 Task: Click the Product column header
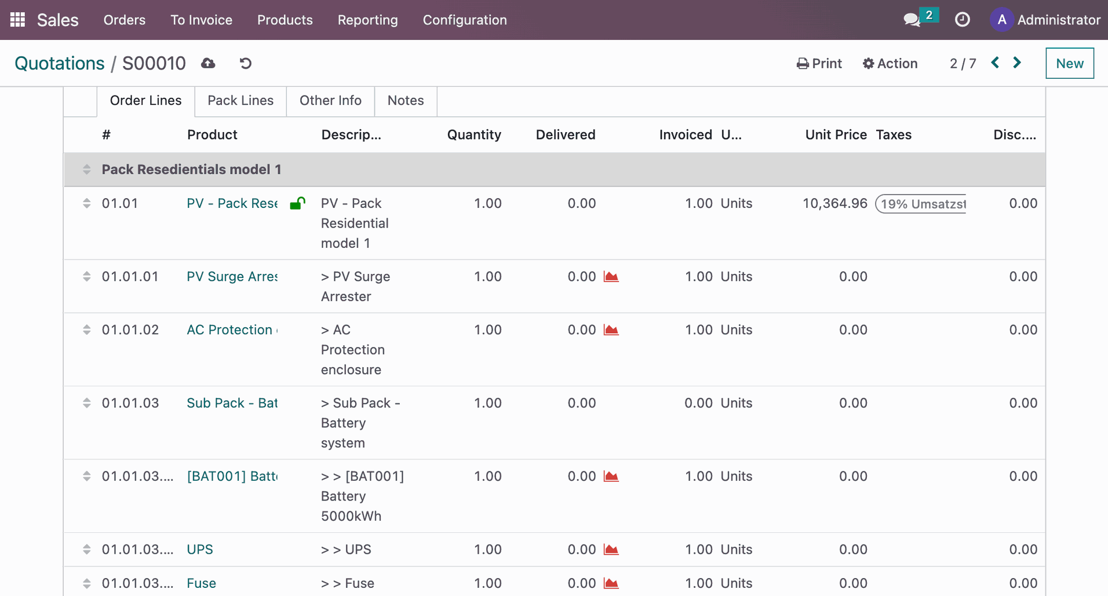(x=212, y=135)
